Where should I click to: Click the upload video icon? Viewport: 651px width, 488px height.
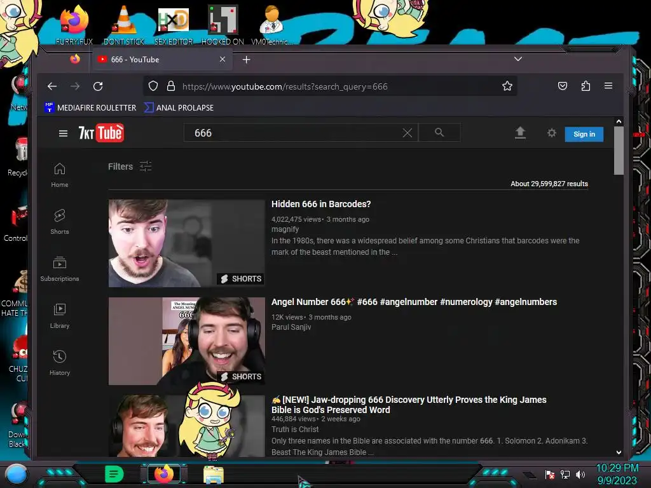pyautogui.click(x=520, y=133)
